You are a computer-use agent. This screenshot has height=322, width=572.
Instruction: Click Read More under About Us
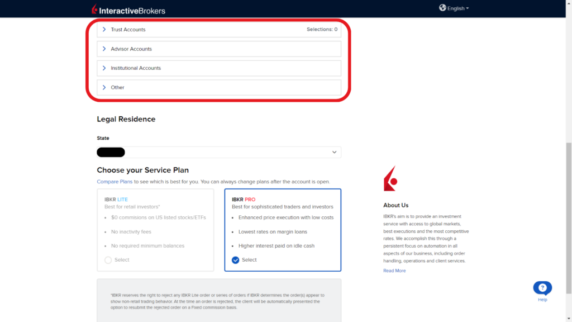tap(394, 270)
